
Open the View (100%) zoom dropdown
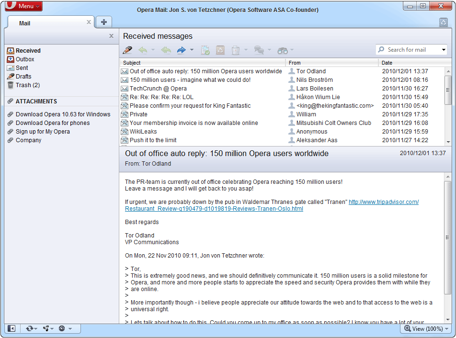426,328
